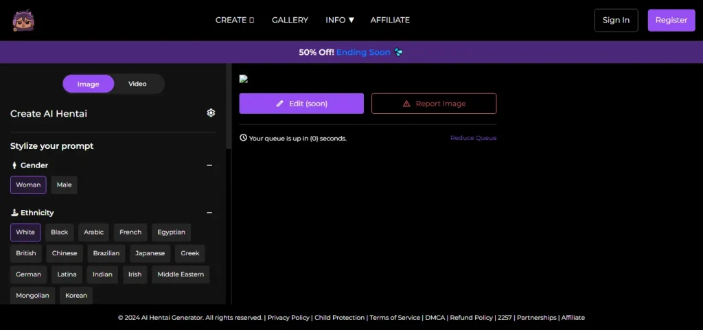Open the Privacy Policy footer link
The width and height of the screenshot is (703, 330).
288,318
